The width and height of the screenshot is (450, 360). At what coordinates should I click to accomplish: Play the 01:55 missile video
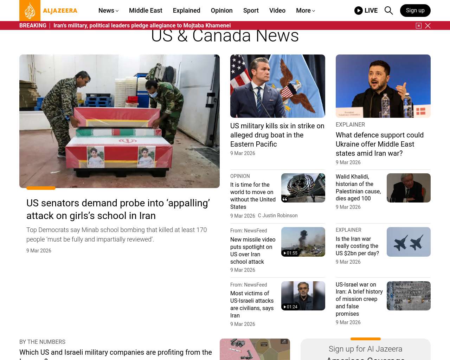[x=303, y=242]
